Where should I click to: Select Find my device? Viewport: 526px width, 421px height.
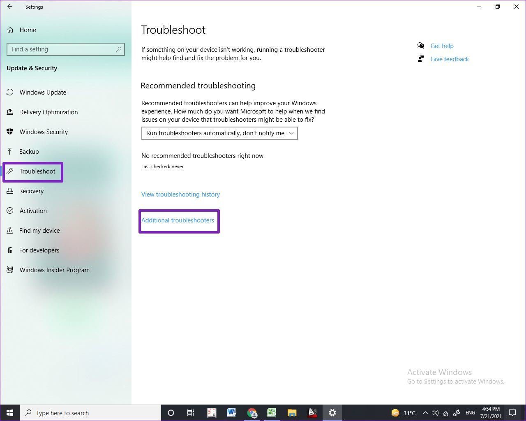click(39, 231)
